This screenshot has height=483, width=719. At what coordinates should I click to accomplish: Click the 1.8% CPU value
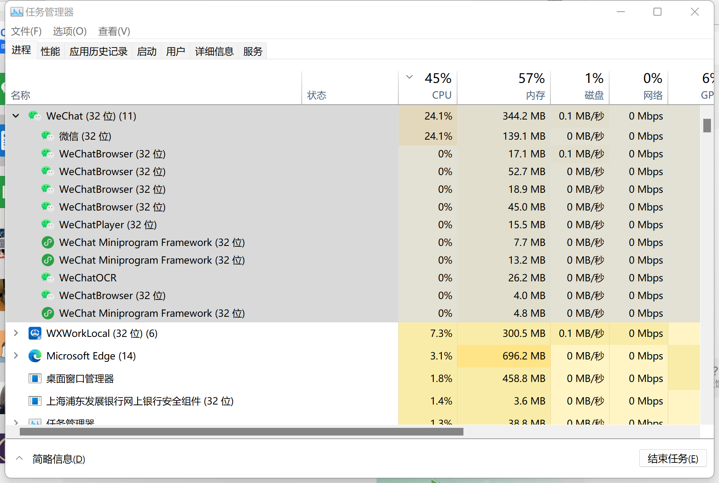coord(441,378)
